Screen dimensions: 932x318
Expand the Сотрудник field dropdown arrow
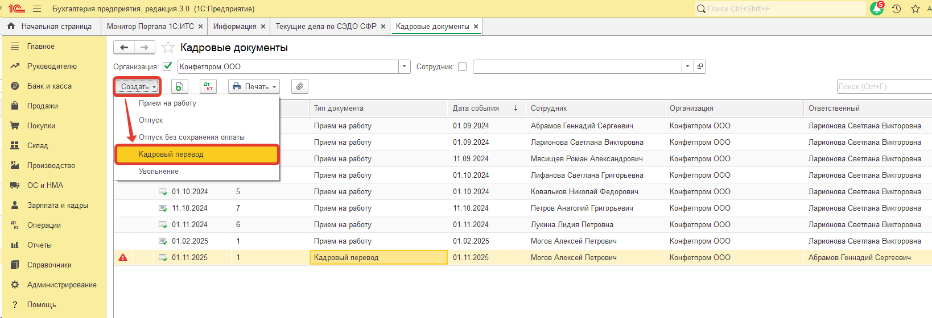[687, 66]
